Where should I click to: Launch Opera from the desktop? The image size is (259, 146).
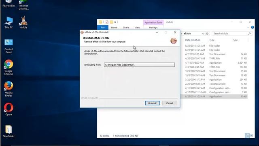(8, 109)
